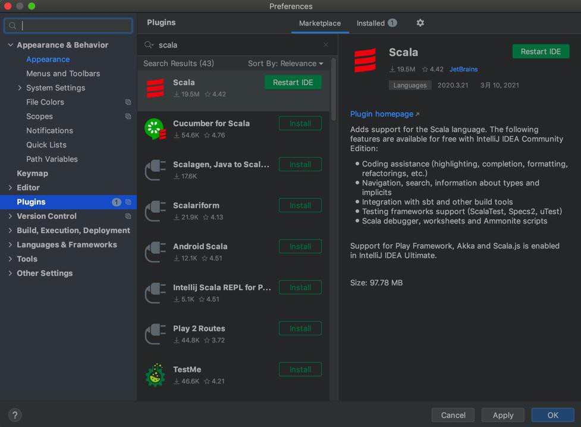The width and height of the screenshot is (581, 427).
Task: Click the Installed tab count badge
Action: tap(392, 23)
